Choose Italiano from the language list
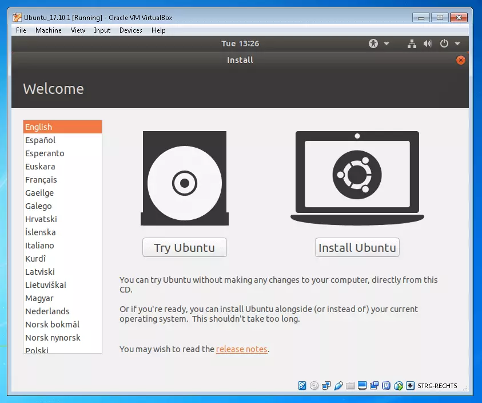482x403 pixels. 39,246
